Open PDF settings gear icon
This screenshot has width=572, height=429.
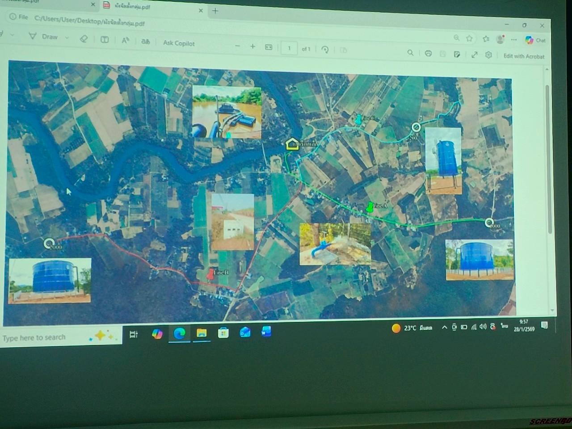click(x=488, y=55)
